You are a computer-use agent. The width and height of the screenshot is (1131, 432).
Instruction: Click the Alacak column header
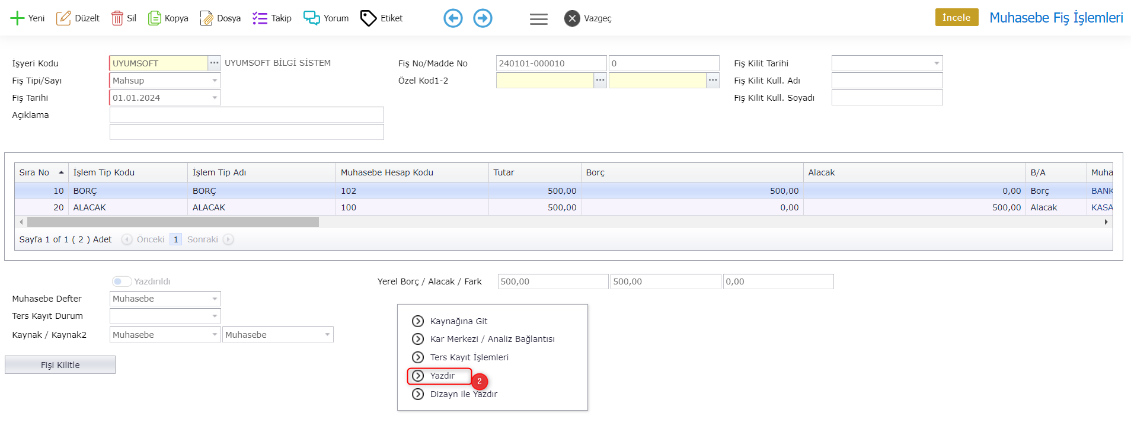(915, 172)
